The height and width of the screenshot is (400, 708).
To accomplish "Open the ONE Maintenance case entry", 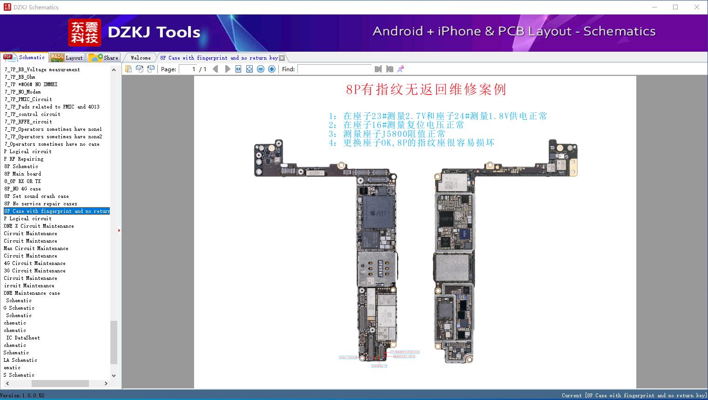I will click(x=32, y=293).
